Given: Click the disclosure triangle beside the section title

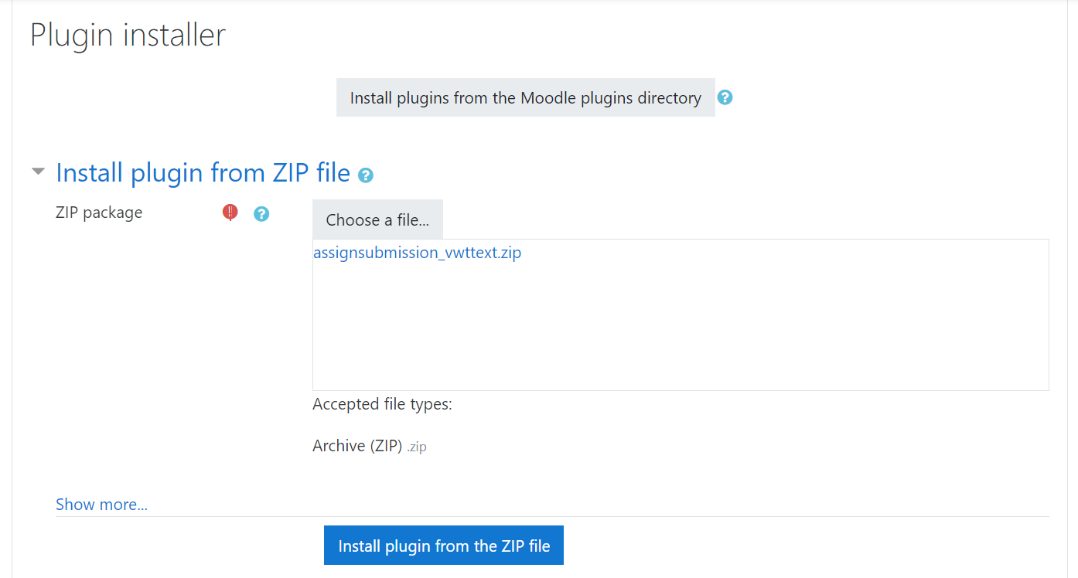Looking at the screenshot, I should [38, 170].
